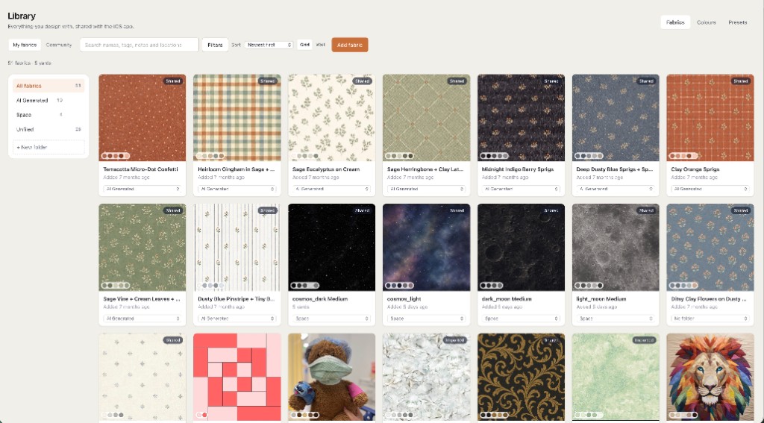Open the pink patchwork blocks thumbnail
764x423 pixels.
pos(237,377)
